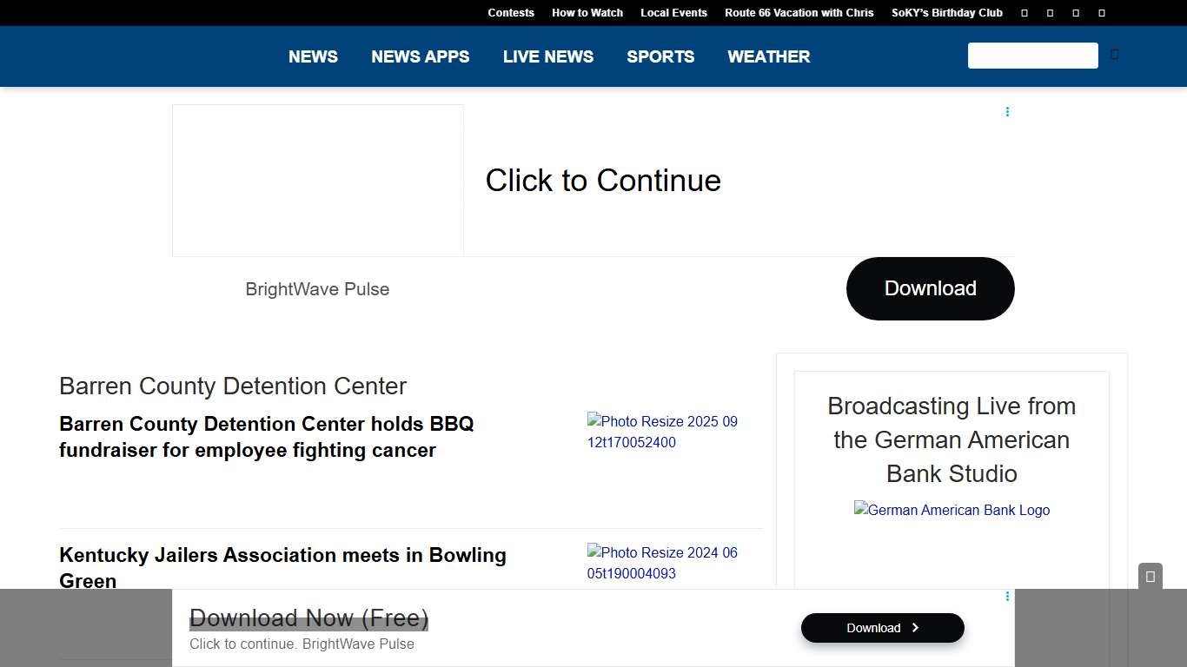Click the last social icon in top bar
This screenshot has width=1187, height=667.
1102,13
